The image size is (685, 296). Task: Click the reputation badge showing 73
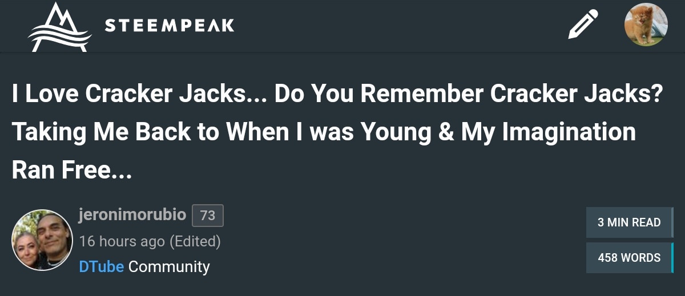click(208, 216)
